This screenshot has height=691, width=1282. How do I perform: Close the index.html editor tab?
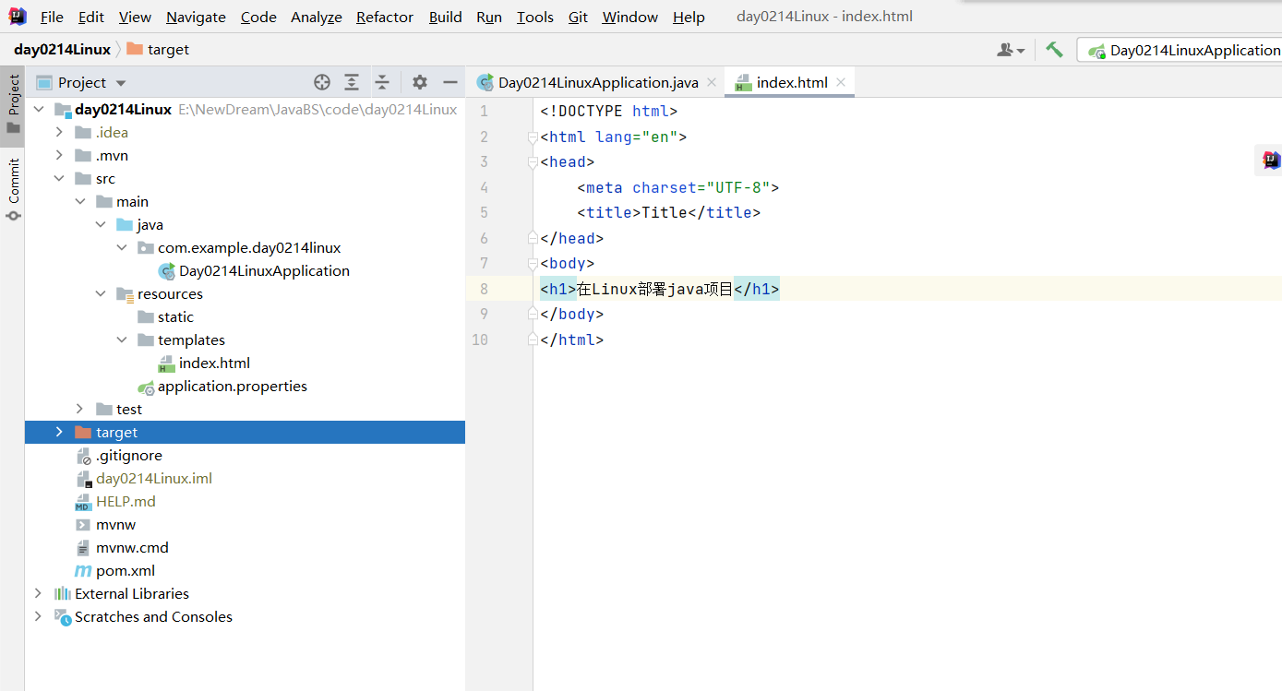pos(841,82)
